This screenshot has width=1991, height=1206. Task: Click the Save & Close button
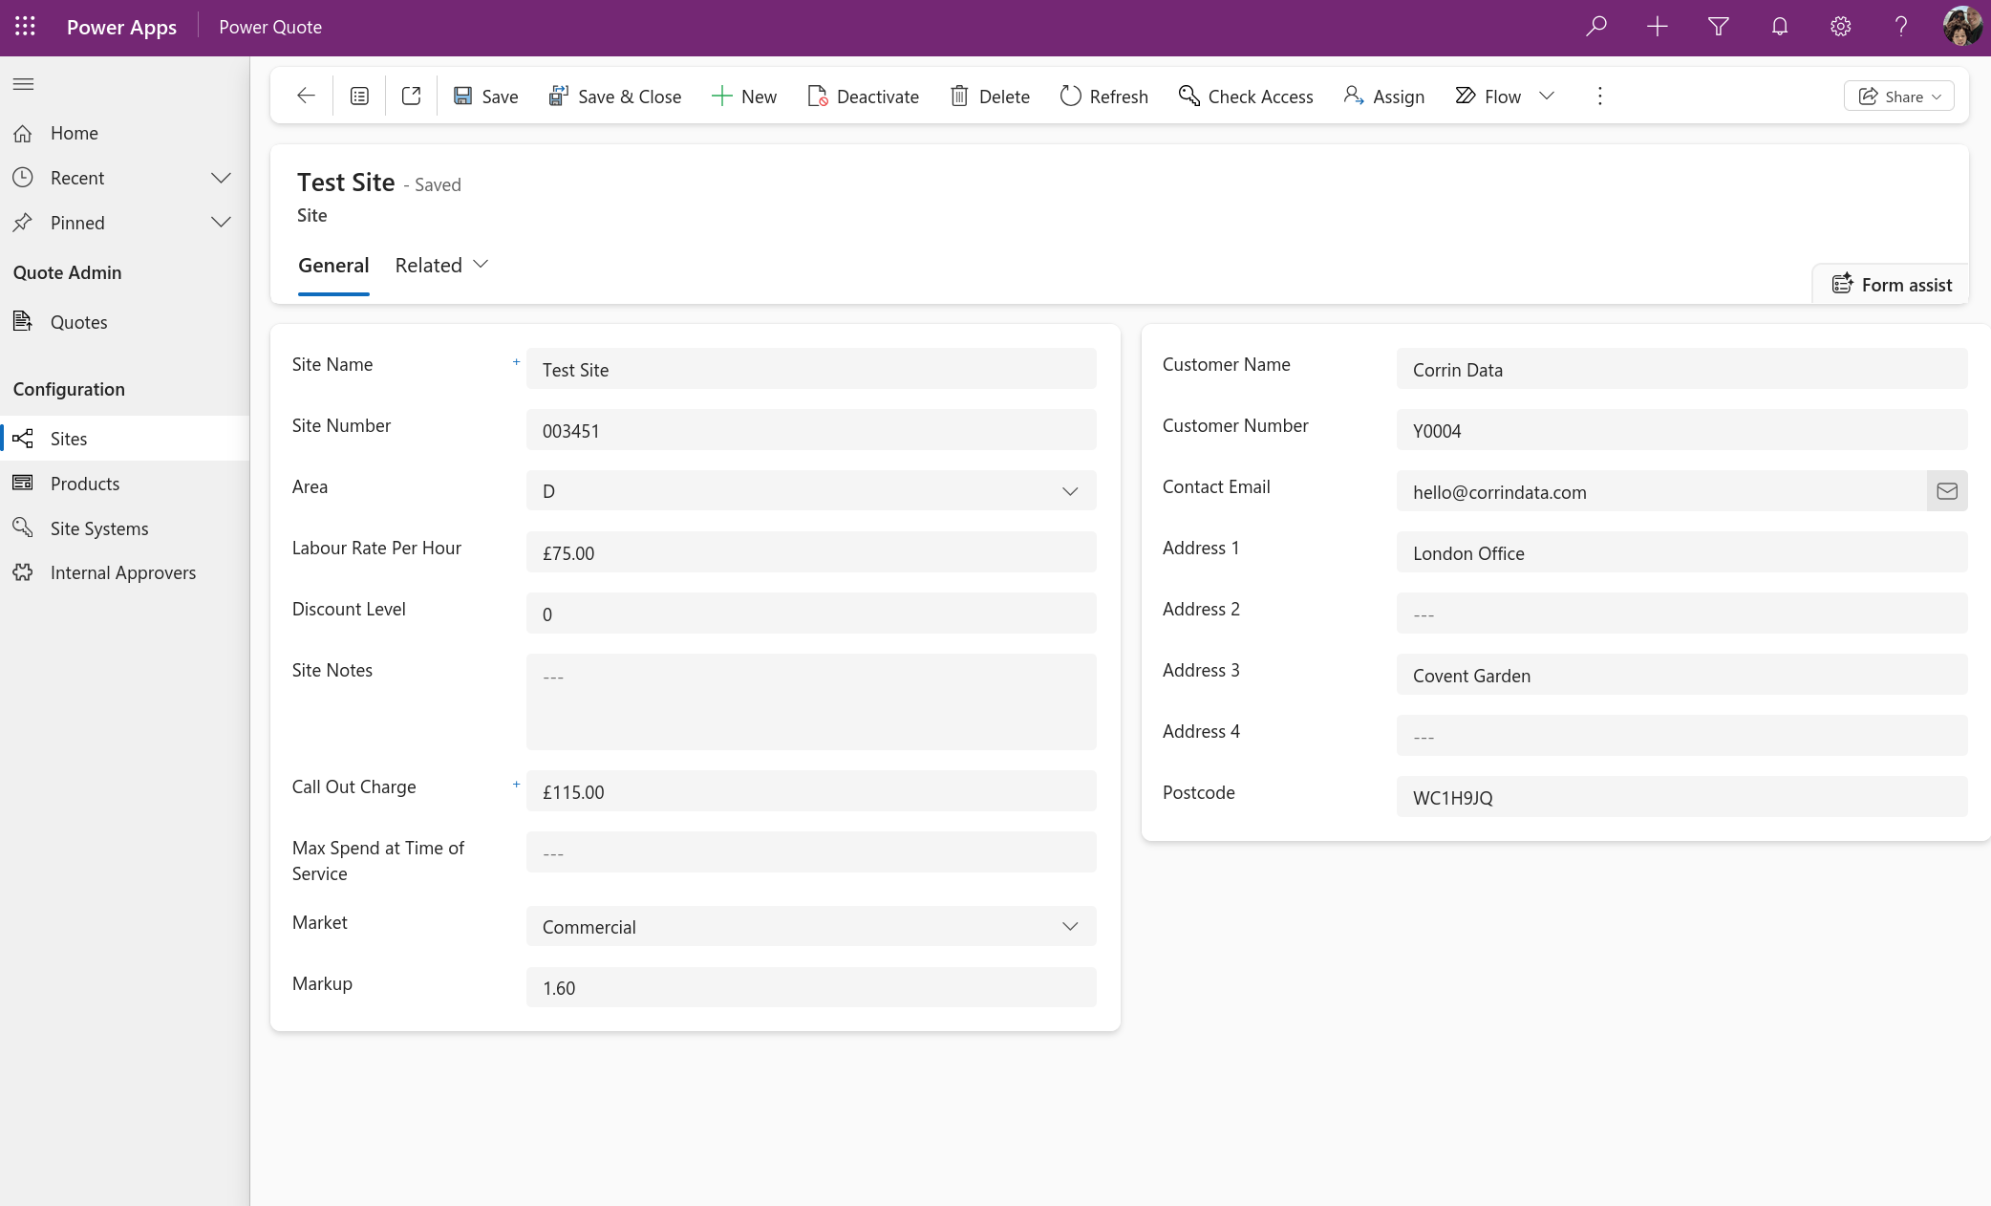click(x=614, y=96)
